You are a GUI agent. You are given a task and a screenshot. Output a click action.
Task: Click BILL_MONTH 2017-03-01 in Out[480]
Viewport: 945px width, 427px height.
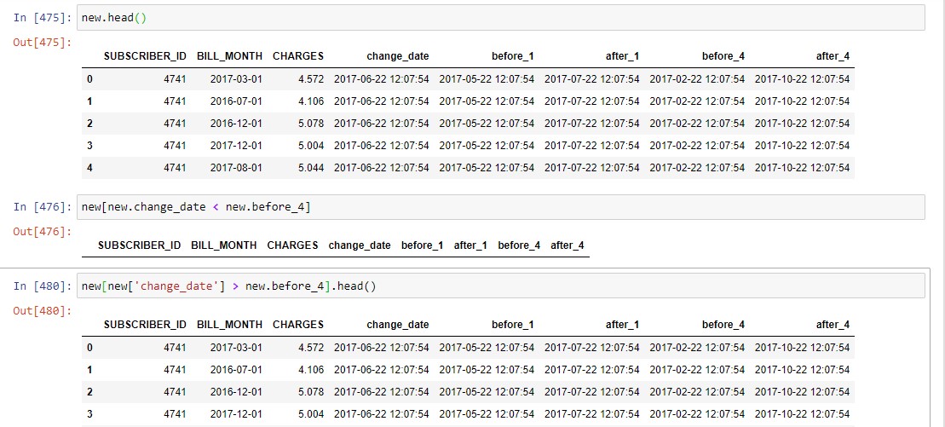(x=236, y=348)
